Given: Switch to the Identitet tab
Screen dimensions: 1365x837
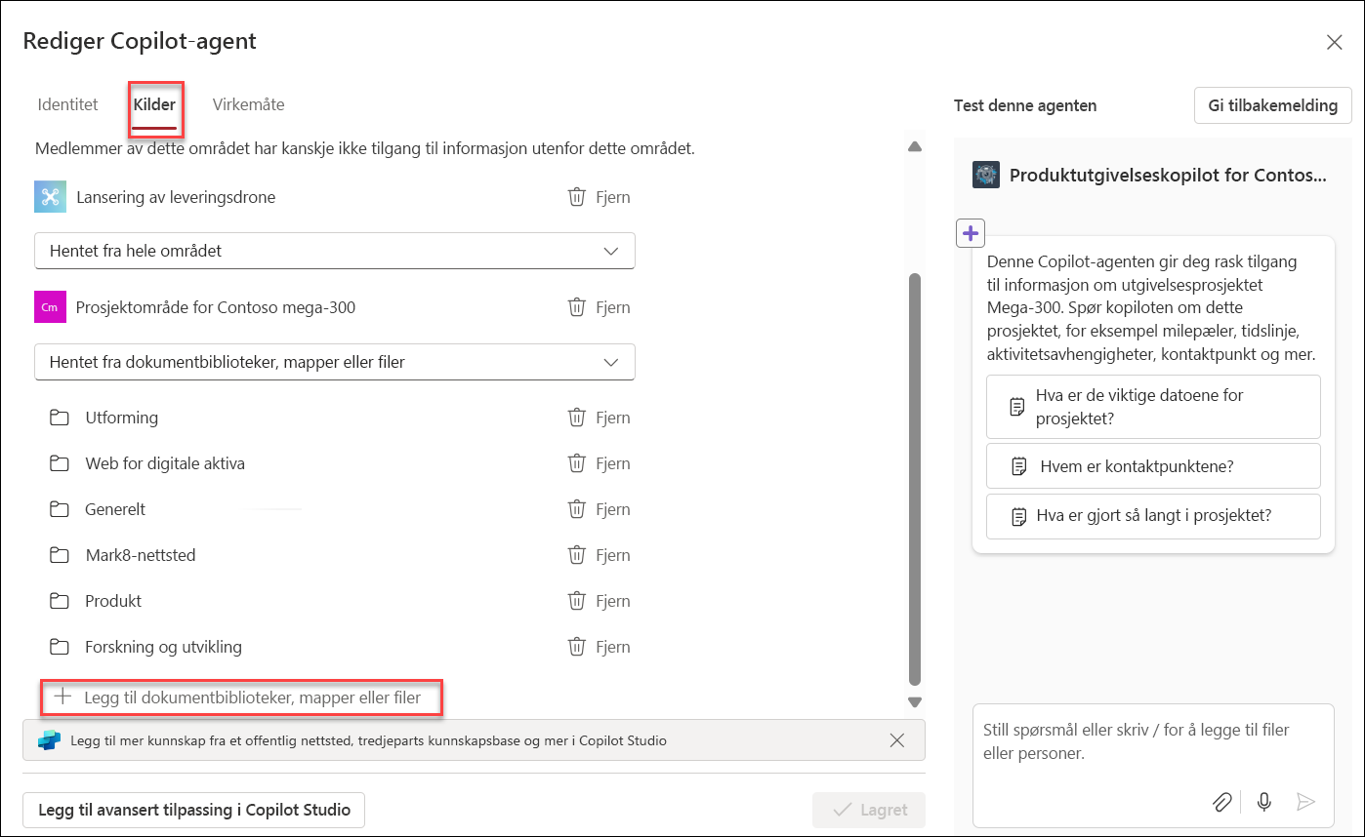Looking at the screenshot, I should pyautogui.click(x=67, y=104).
